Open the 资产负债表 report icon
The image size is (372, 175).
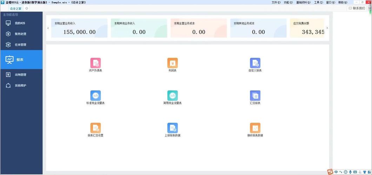(x=95, y=63)
